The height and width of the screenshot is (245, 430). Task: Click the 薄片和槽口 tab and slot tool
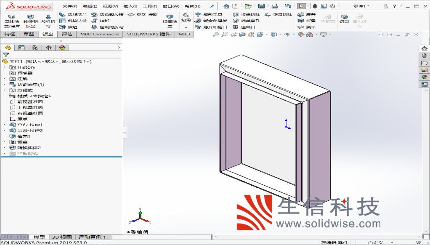coord(211,27)
